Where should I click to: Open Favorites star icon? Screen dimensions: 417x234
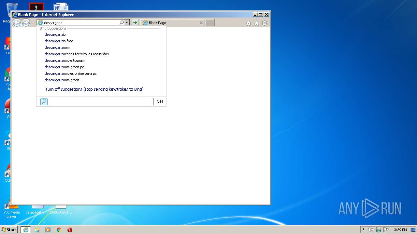(x=257, y=23)
